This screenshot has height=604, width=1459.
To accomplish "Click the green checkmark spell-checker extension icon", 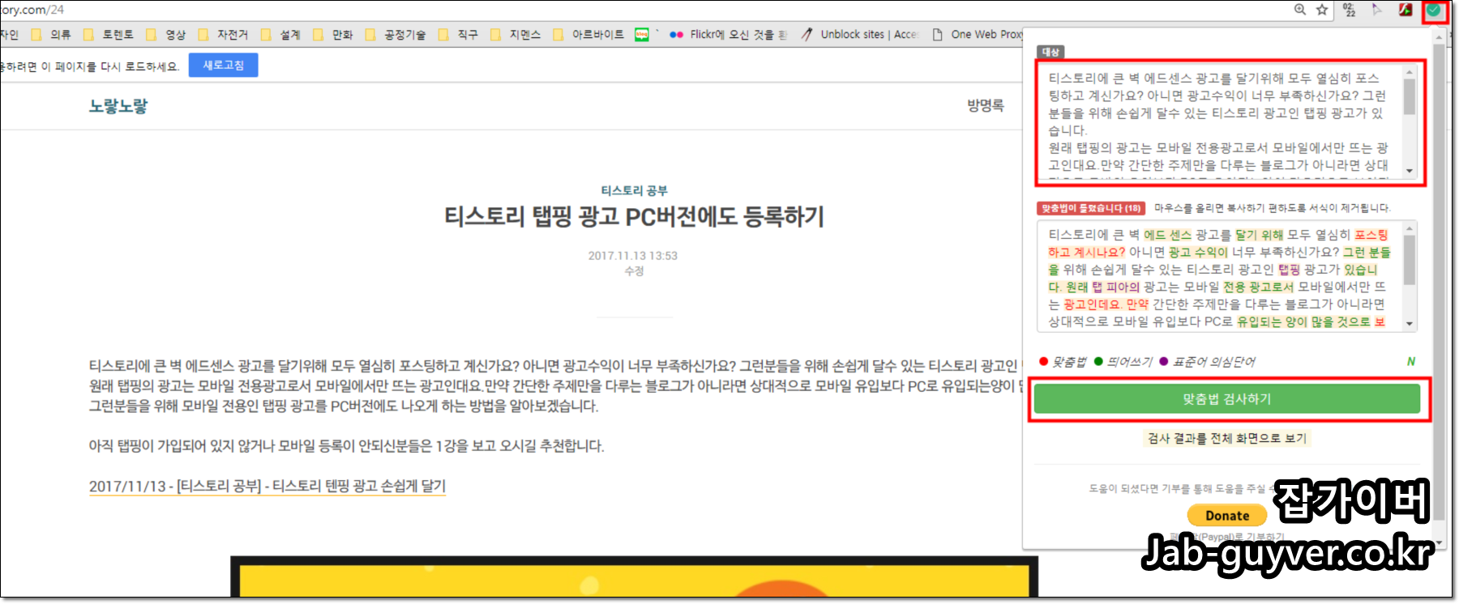I will tap(1434, 11).
